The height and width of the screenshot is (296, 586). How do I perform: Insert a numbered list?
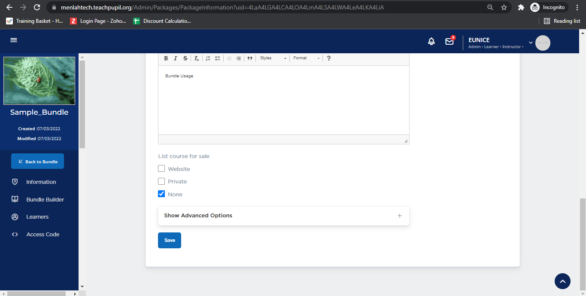[x=208, y=58]
